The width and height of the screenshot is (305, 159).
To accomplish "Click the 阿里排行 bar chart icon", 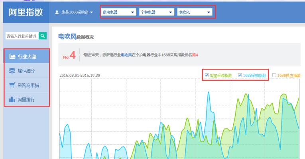I will [12, 99].
